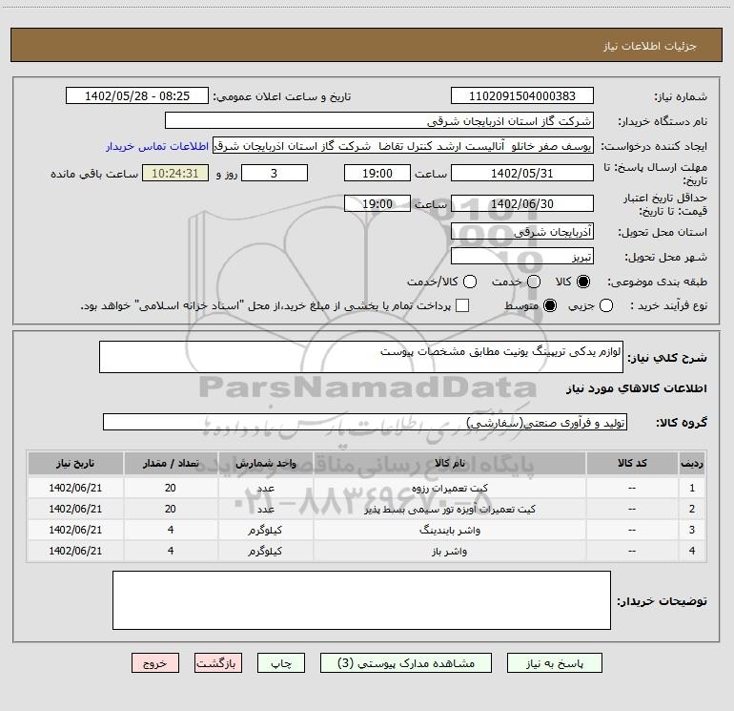Select the row کیت تعمیرات رزوه
Image resolution: width=734 pixels, height=711 pixels.
coord(367,488)
